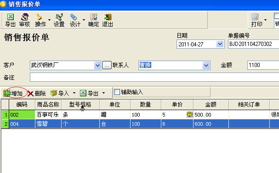Click the 商品名称 column header
Viewport: 279px width, 173px height.
[48, 105]
